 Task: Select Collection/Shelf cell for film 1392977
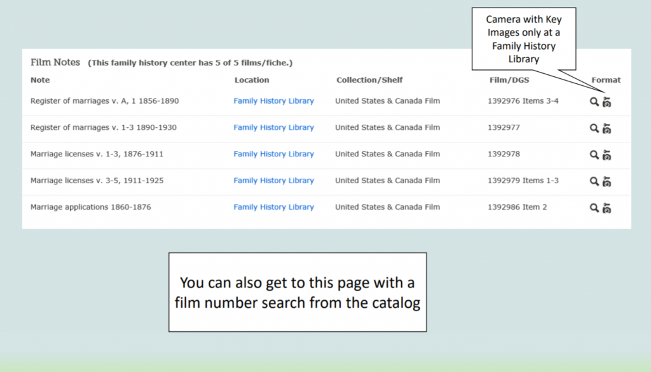coord(388,127)
